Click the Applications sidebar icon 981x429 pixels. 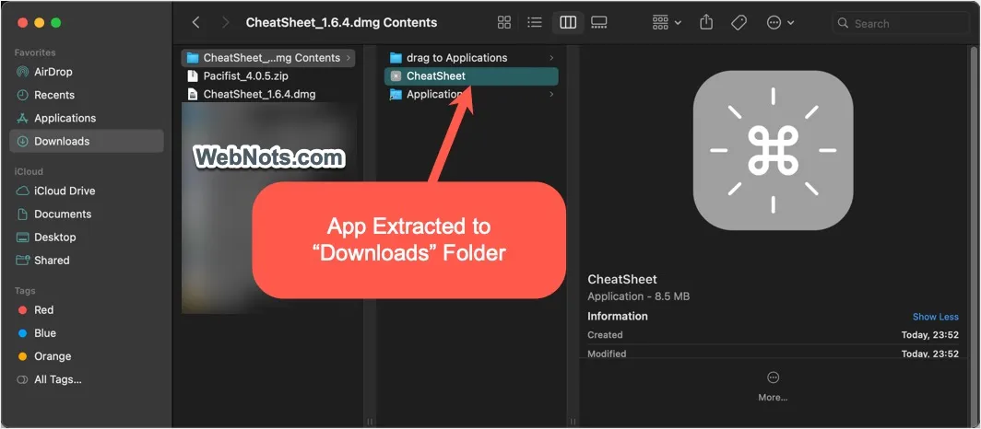coord(22,118)
